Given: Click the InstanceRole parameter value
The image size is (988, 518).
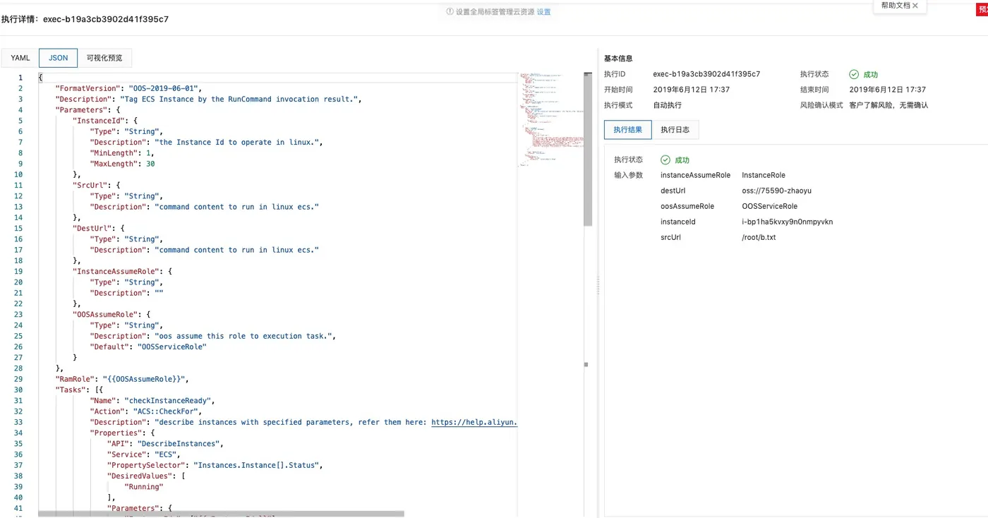Looking at the screenshot, I should click(x=764, y=175).
